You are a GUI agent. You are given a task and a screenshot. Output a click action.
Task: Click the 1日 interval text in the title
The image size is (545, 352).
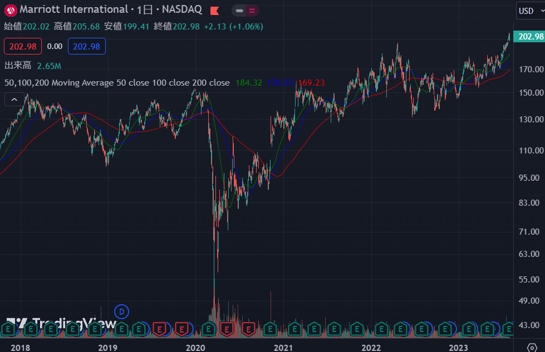coord(145,9)
